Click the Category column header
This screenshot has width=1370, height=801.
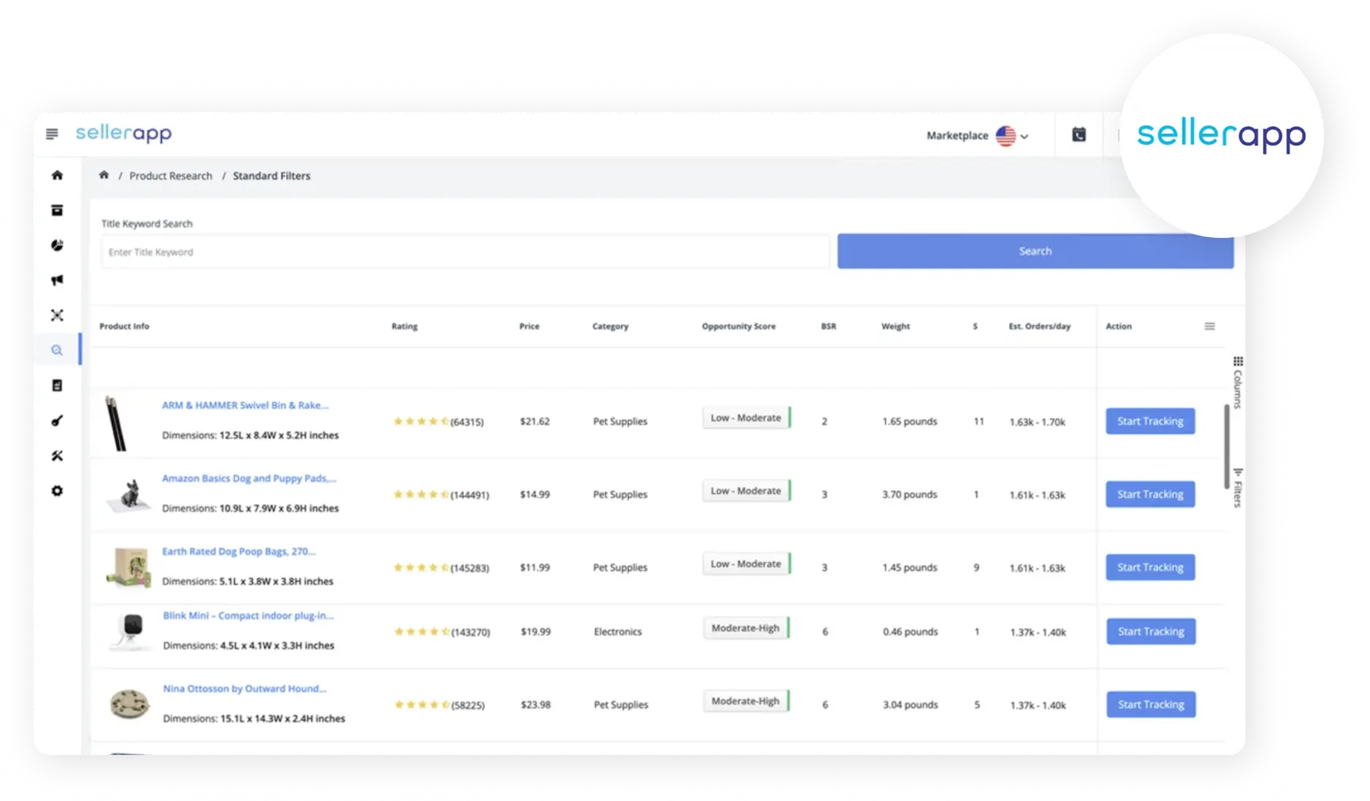[x=610, y=326]
